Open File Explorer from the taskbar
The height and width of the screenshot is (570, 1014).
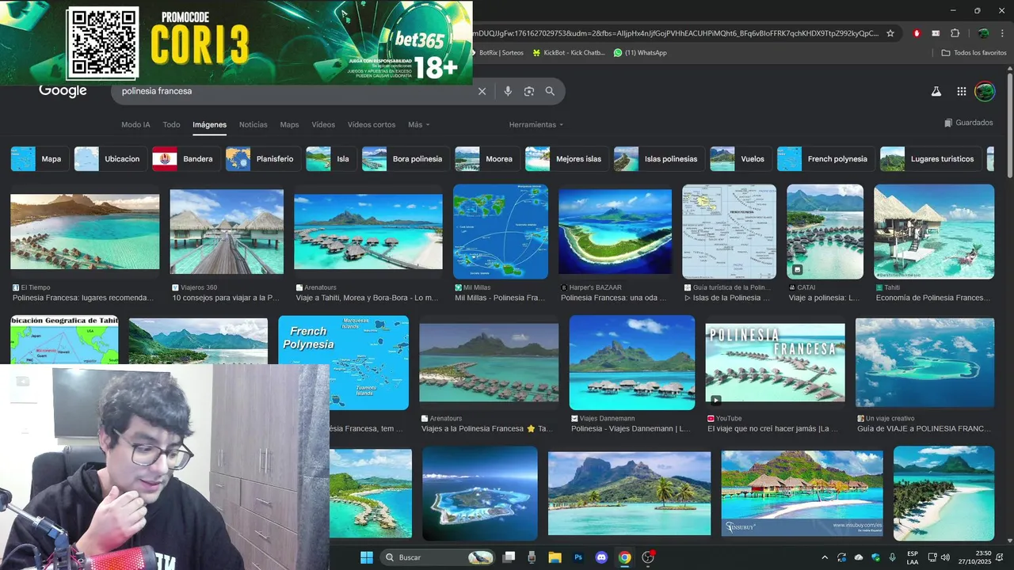pos(555,557)
